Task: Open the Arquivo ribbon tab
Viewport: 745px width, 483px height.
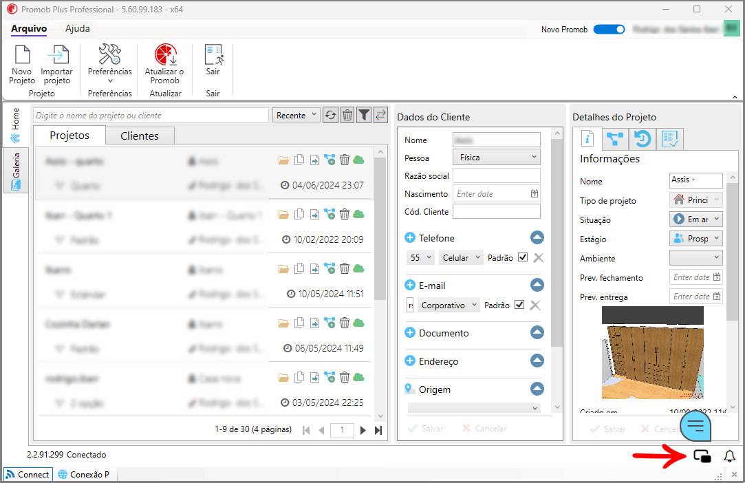Action: 29,28
